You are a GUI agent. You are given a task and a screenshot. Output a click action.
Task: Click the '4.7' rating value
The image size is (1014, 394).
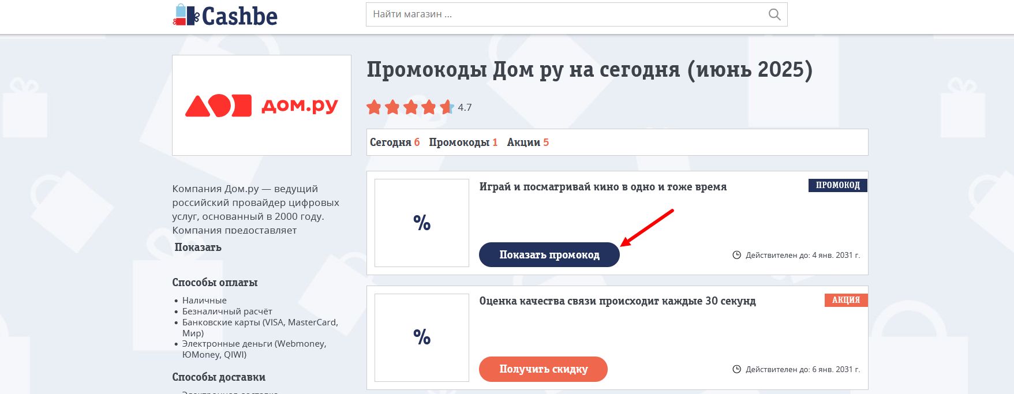[x=465, y=107]
